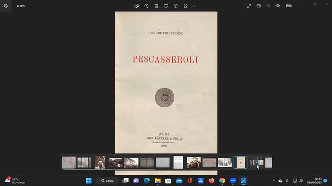Zoom out using the magnifier minus icon
The height and width of the screenshot is (186, 332).
[x=269, y=6]
